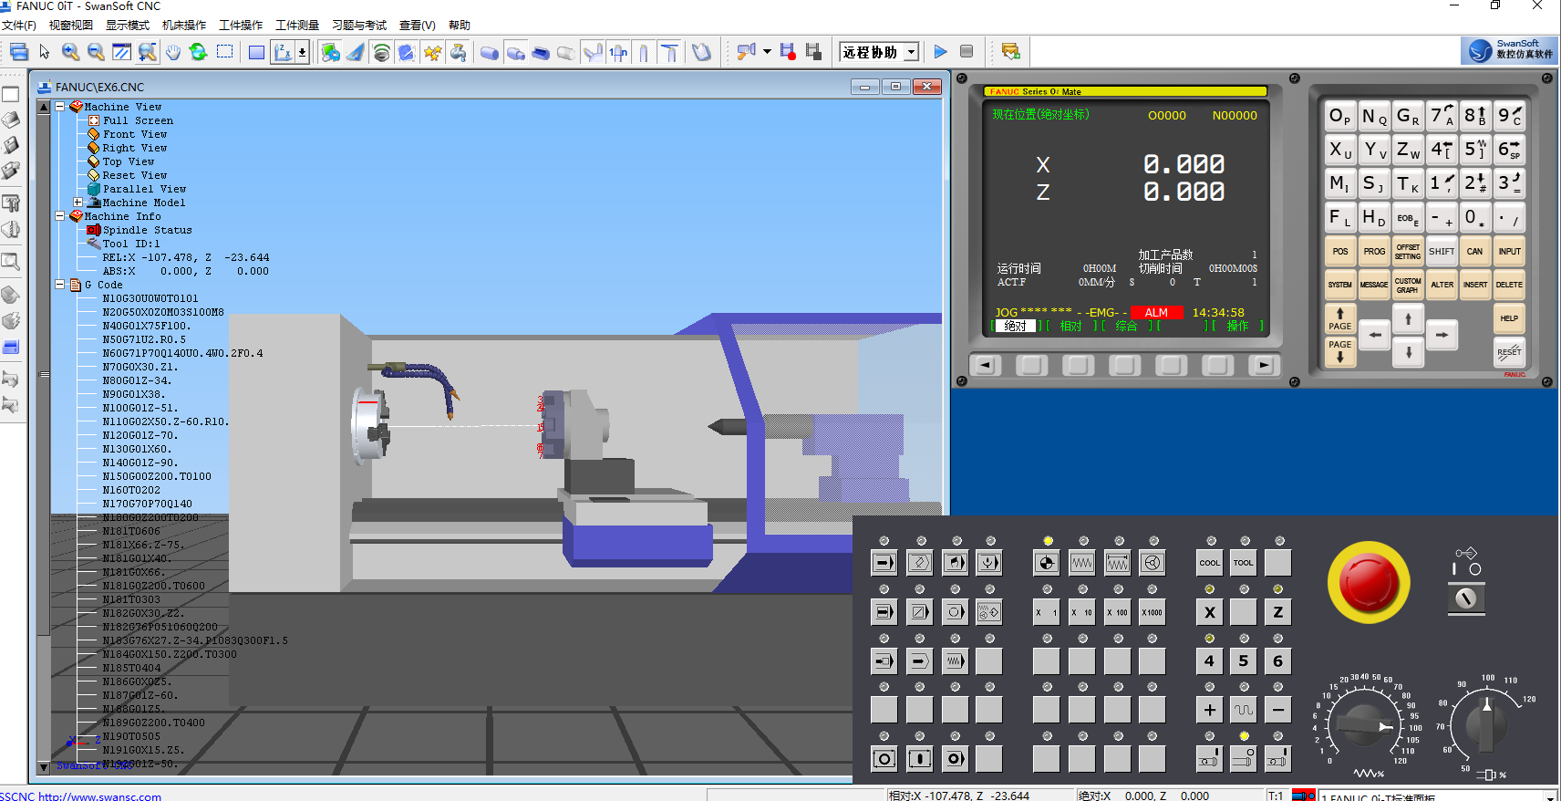The width and height of the screenshot is (1561, 801).
Task: Click the PAGE down key
Action: point(1340,352)
